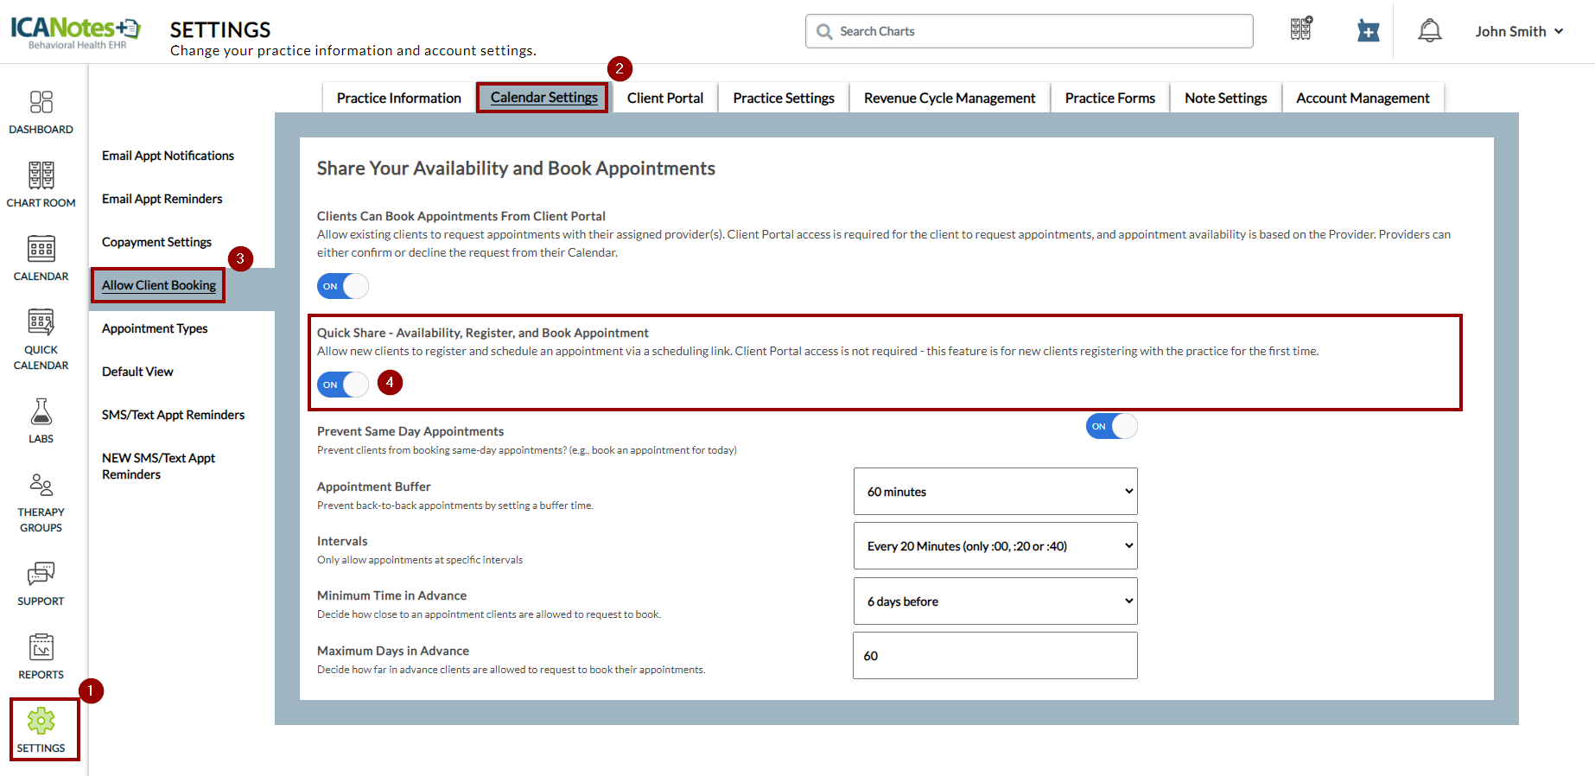Click the Maximum Days in Advance field

pos(994,656)
